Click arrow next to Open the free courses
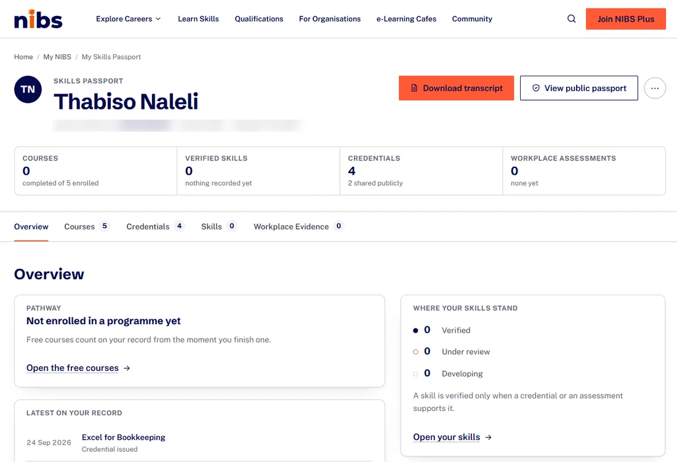 (x=127, y=368)
